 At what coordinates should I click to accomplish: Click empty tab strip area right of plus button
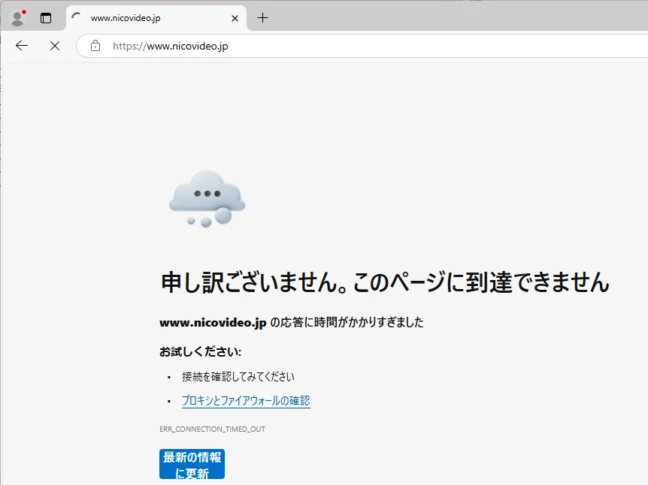(x=451, y=18)
